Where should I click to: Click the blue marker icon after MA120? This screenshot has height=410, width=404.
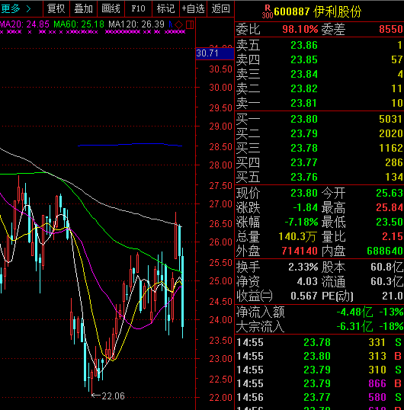(x=171, y=24)
